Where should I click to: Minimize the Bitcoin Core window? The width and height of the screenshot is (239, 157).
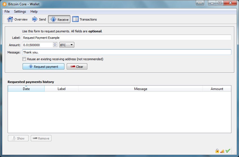click(x=212, y=3)
